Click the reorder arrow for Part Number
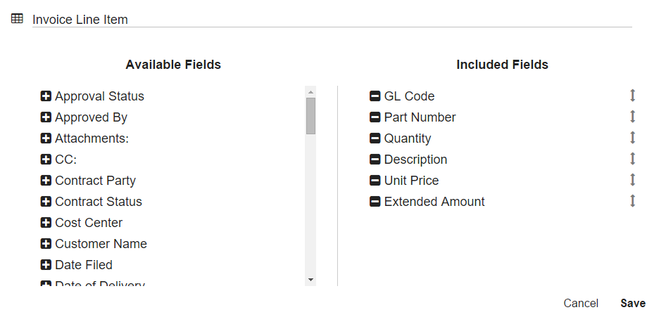The image size is (666, 317). click(x=632, y=117)
